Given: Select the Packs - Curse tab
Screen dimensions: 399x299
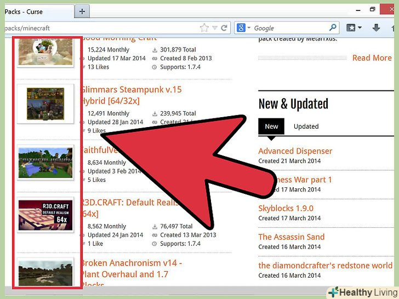Looking at the screenshot, I should (x=38, y=12).
